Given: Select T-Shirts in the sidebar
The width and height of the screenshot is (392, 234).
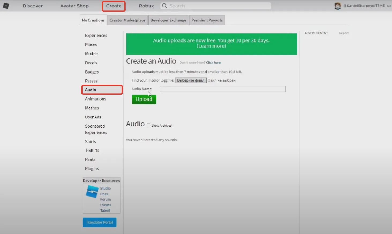Looking at the screenshot, I should [x=92, y=151].
